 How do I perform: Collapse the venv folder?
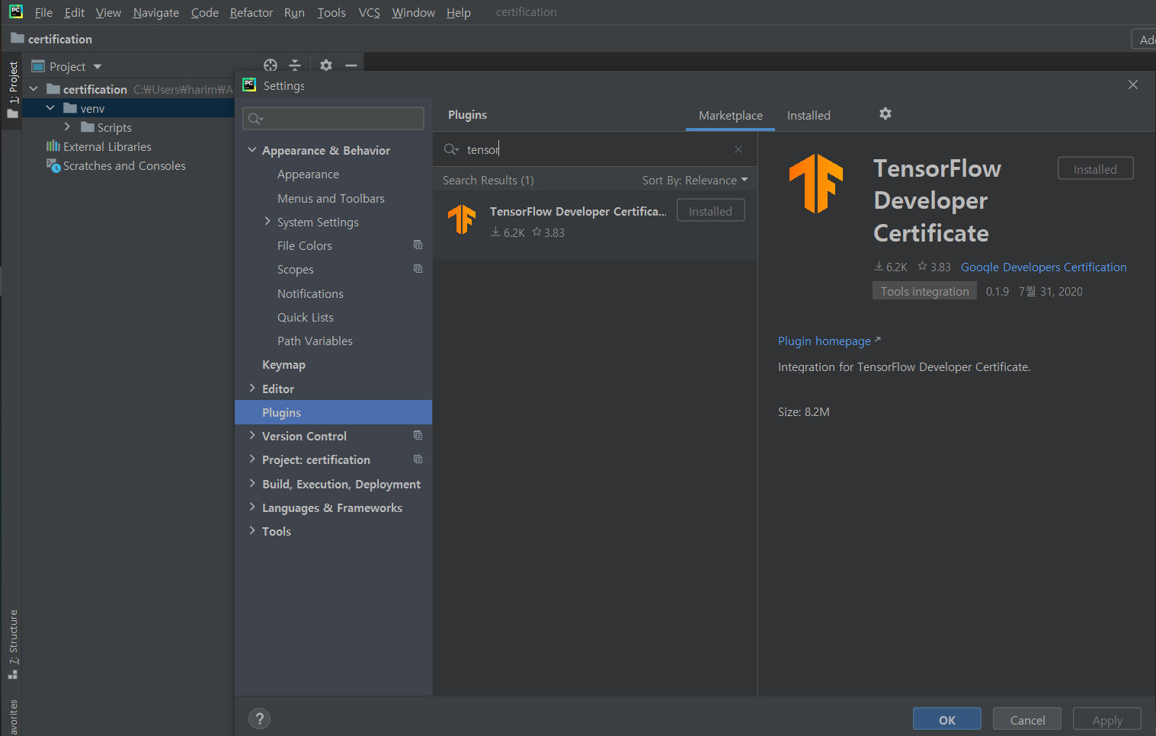pos(50,108)
